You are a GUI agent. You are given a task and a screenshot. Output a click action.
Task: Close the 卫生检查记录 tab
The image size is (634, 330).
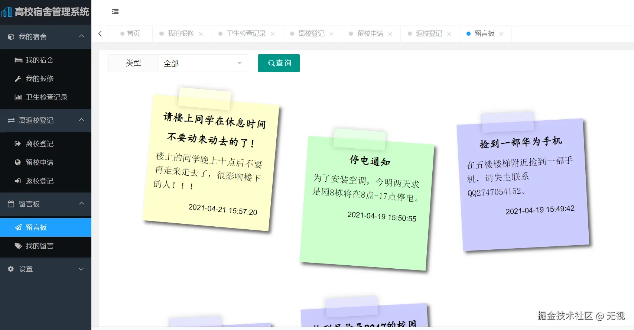coord(273,34)
